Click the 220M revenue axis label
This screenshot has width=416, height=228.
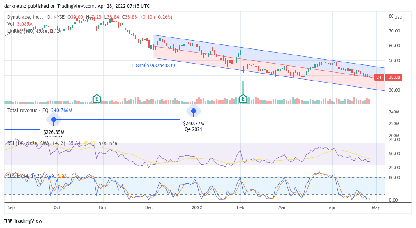click(394, 124)
